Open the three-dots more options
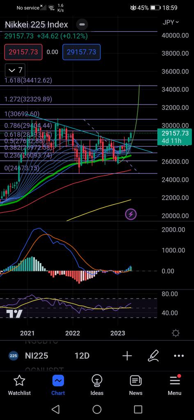 pyautogui.click(x=179, y=356)
